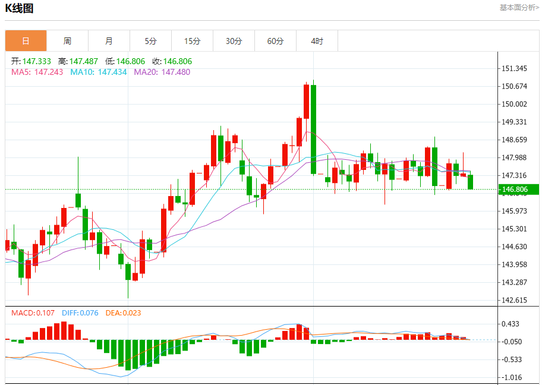Click the 144.630 price axis label
The height and width of the screenshot is (385, 542).
pyautogui.click(x=514, y=247)
